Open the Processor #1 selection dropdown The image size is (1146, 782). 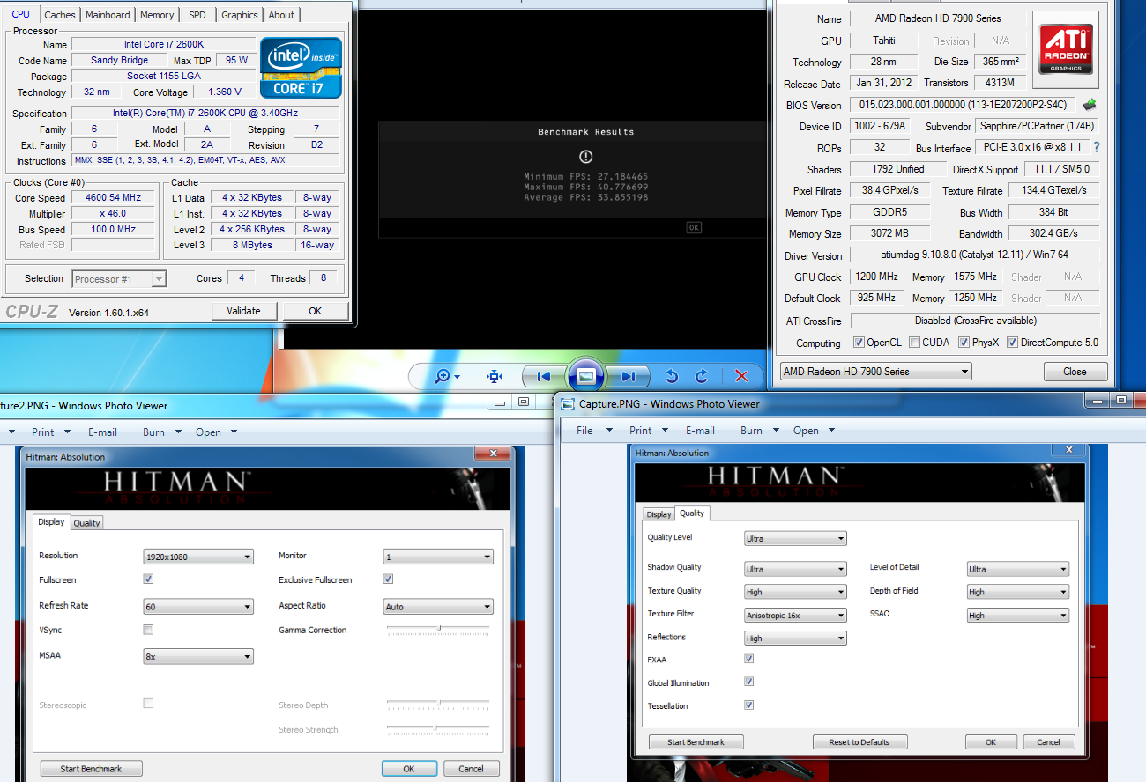[119, 279]
